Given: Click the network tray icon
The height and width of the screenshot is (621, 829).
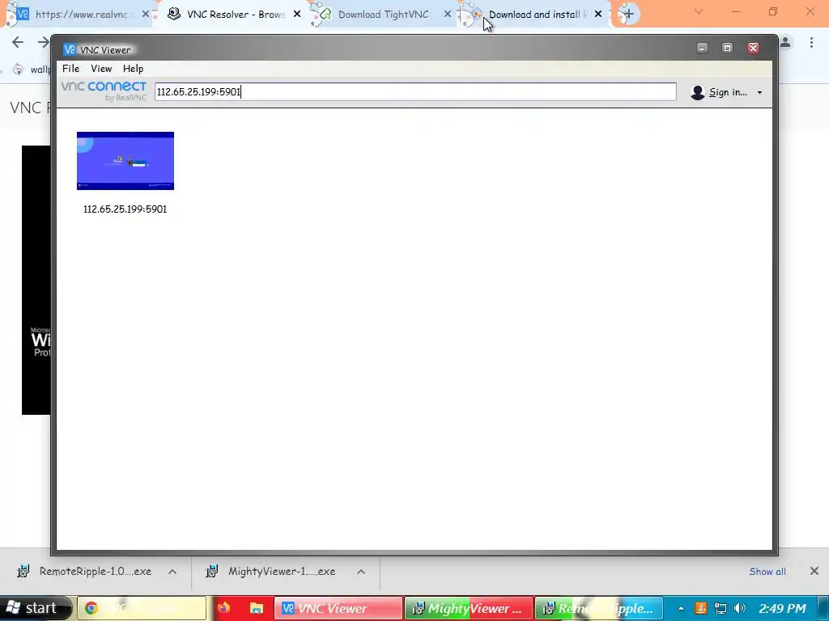Looking at the screenshot, I should click(720, 608).
